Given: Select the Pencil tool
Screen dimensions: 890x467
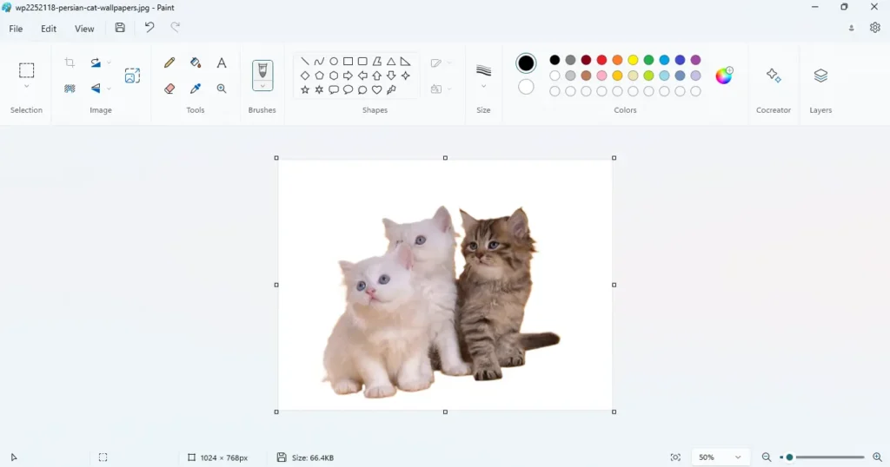Looking at the screenshot, I should [x=169, y=62].
